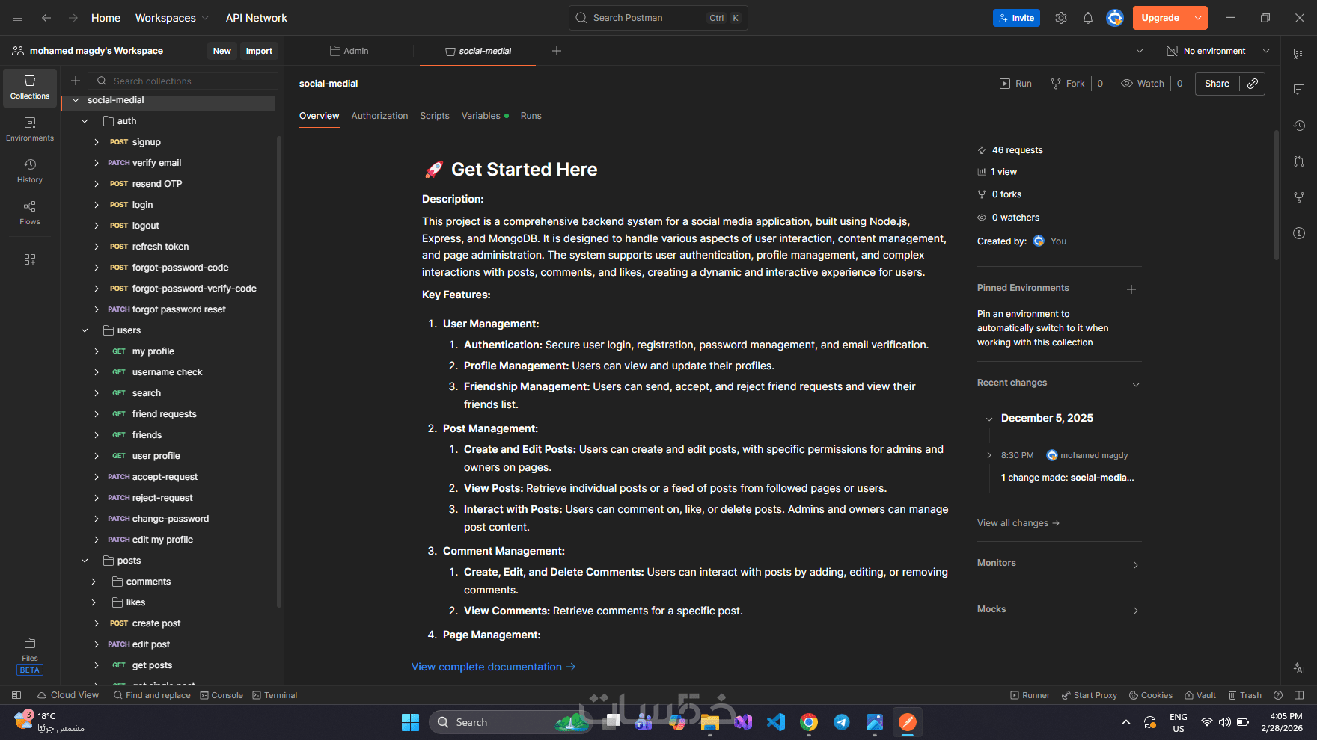The width and height of the screenshot is (1317, 740).
Task: Open View all changes link
Action: [1018, 523]
